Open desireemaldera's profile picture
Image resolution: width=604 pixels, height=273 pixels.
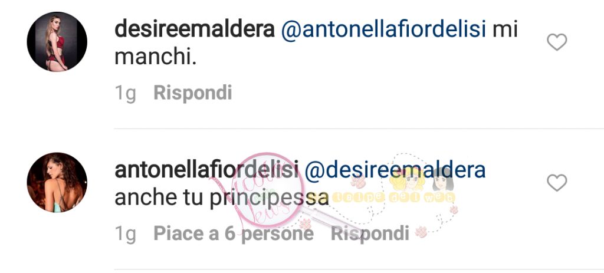[57, 42]
